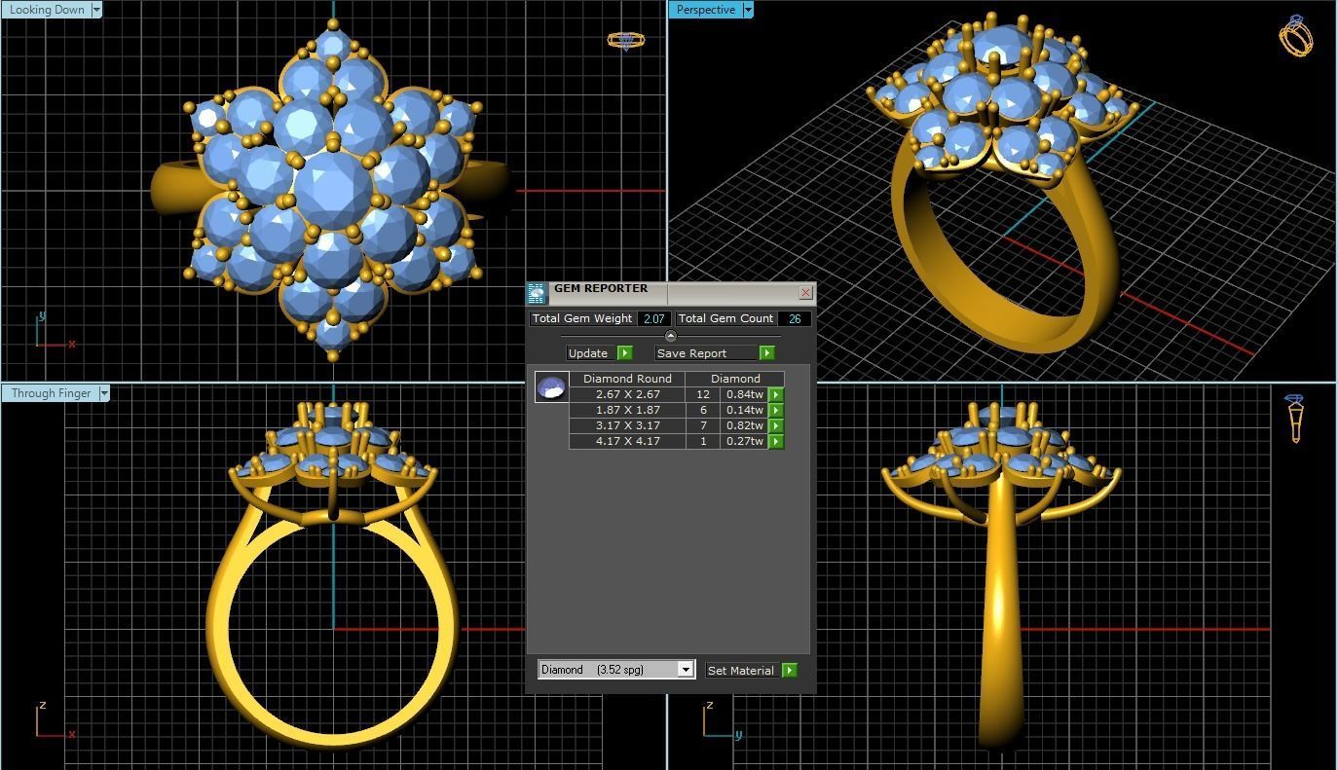
Task: Activate the Perspective viewport label
Action: point(706,10)
